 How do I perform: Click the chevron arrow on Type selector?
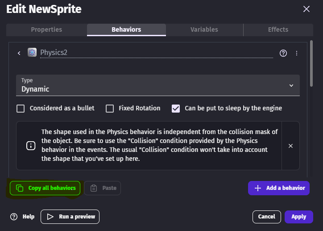click(x=291, y=85)
